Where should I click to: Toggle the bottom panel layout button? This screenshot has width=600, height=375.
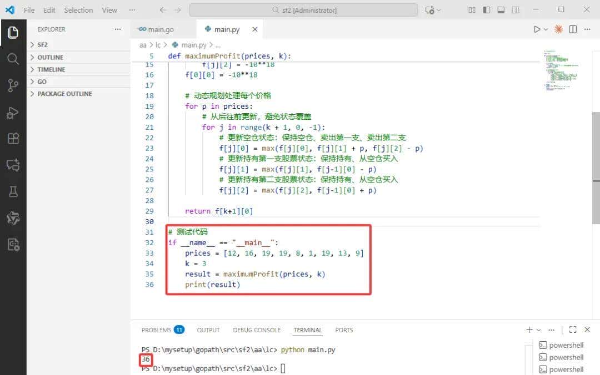pyautogui.click(x=501, y=10)
